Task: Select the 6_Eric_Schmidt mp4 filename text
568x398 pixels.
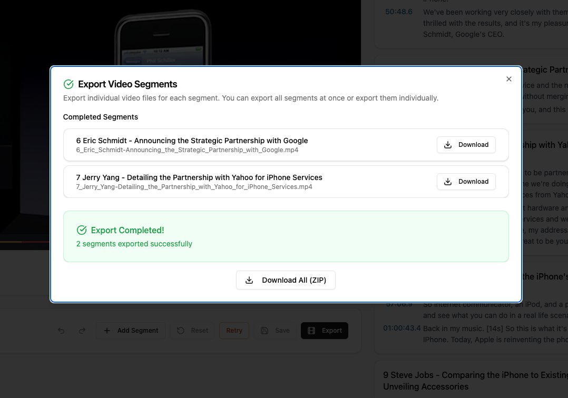Action: (x=187, y=150)
